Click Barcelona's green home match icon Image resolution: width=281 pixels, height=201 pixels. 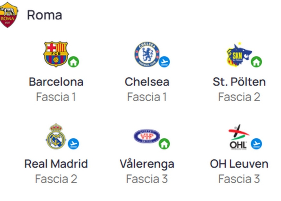pyautogui.click(x=73, y=62)
